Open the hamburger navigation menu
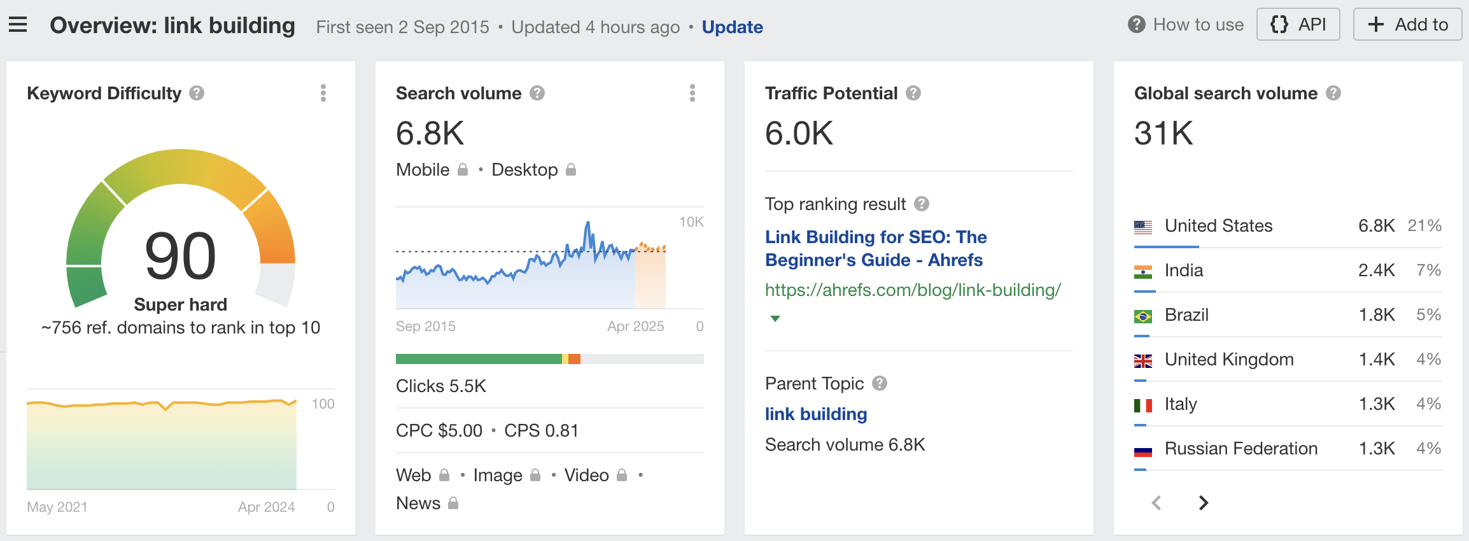The height and width of the screenshot is (541, 1469). 18,25
